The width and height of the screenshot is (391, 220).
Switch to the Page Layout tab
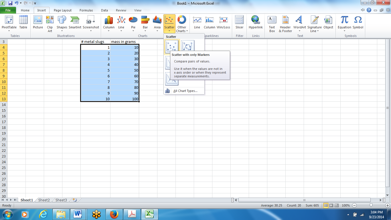click(x=62, y=10)
